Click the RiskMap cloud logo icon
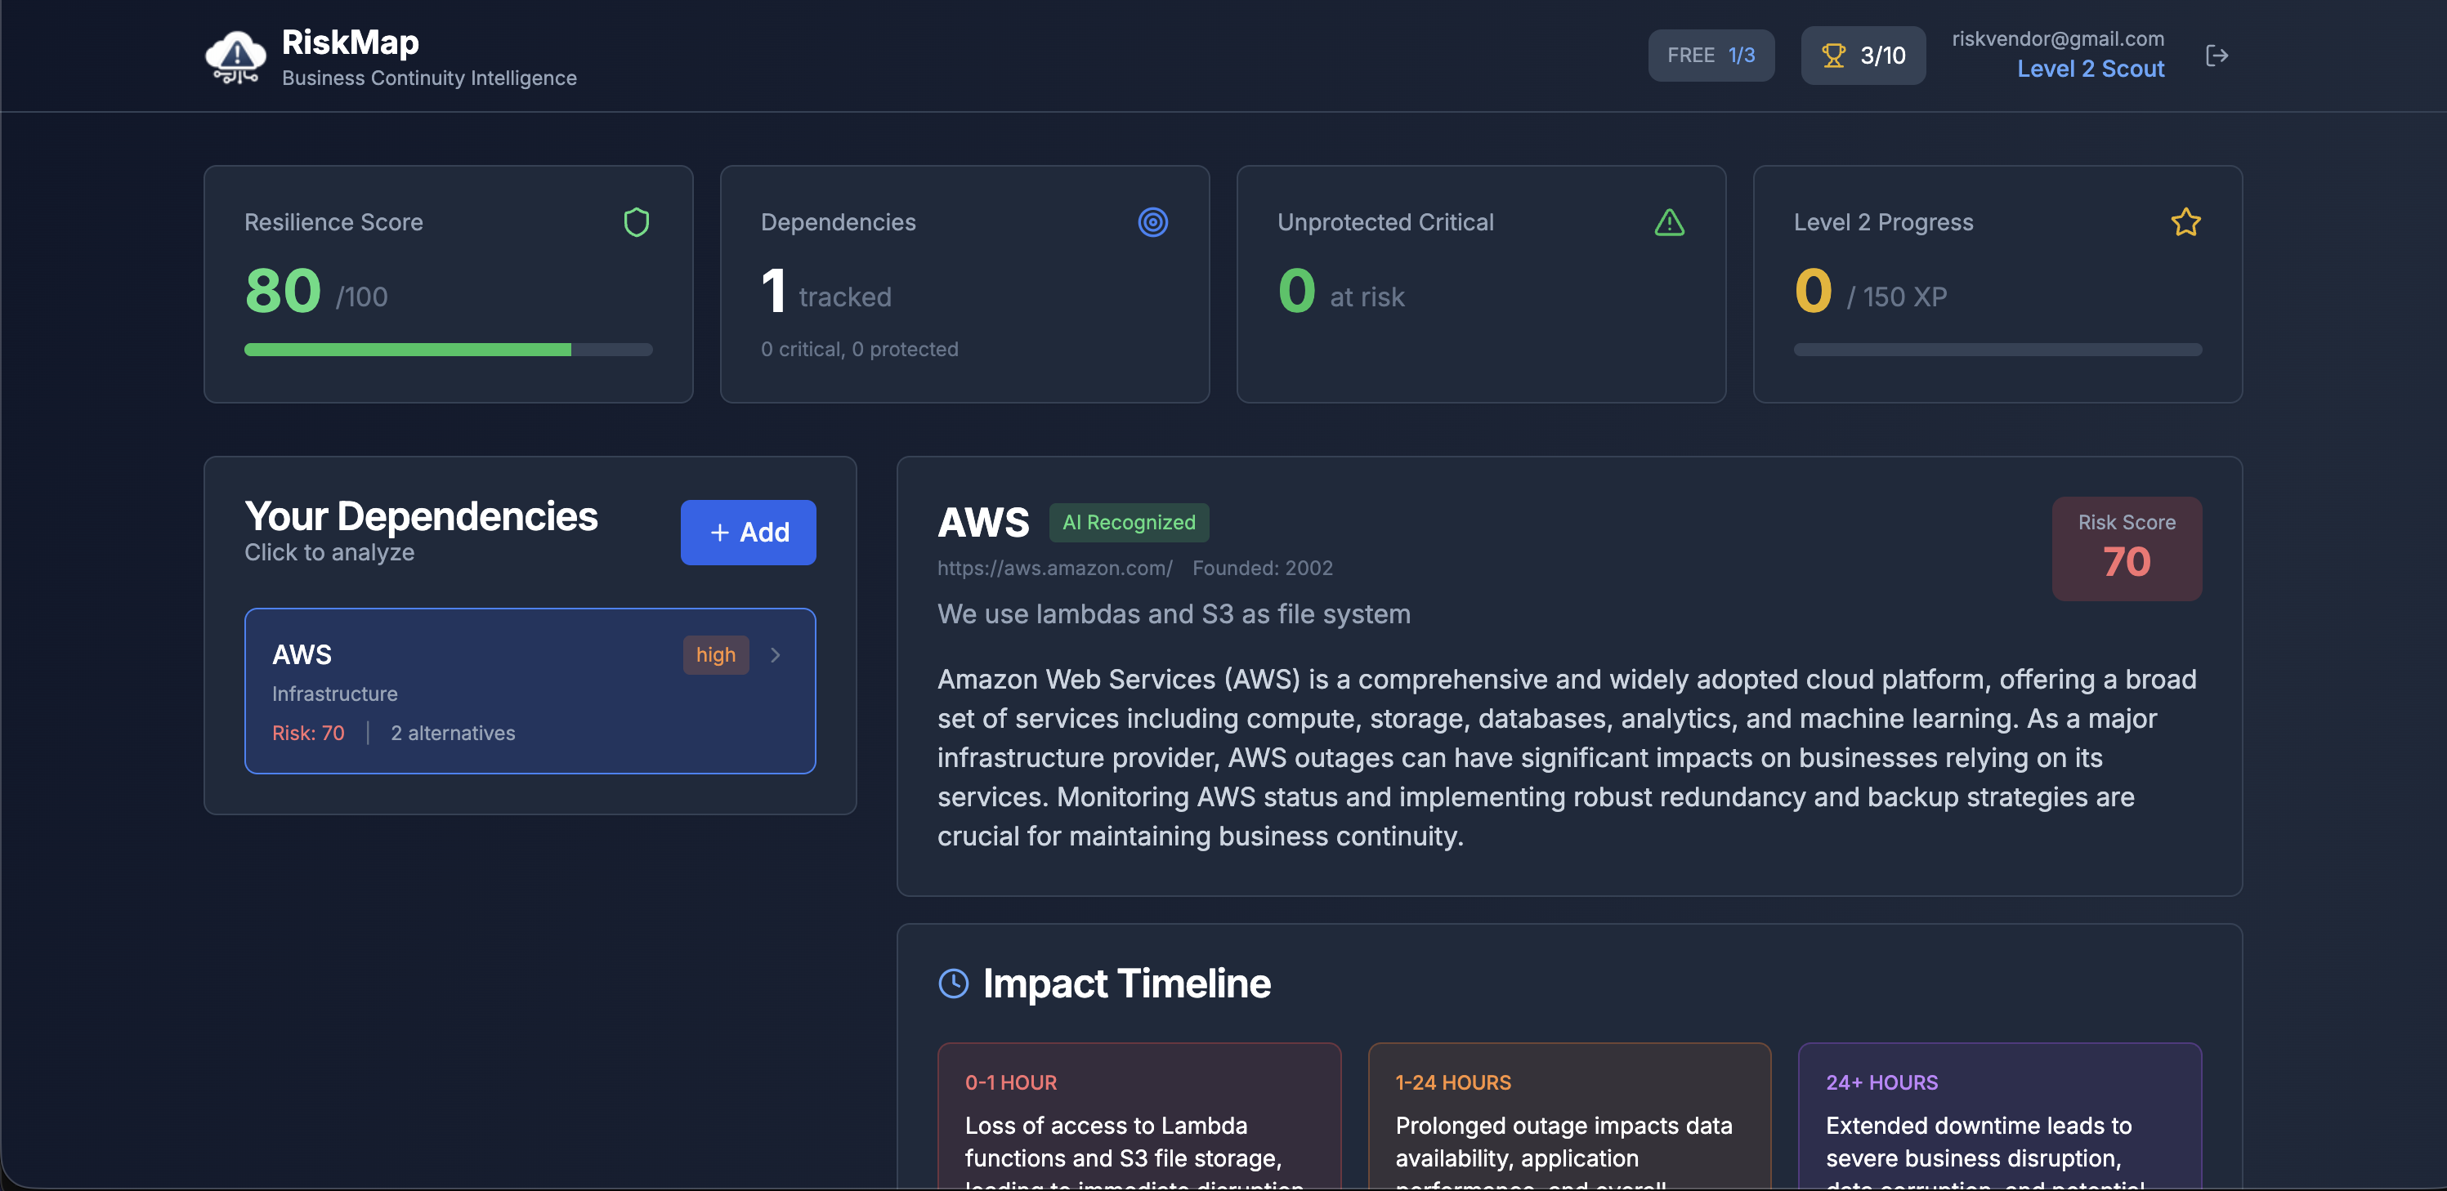 [235, 57]
